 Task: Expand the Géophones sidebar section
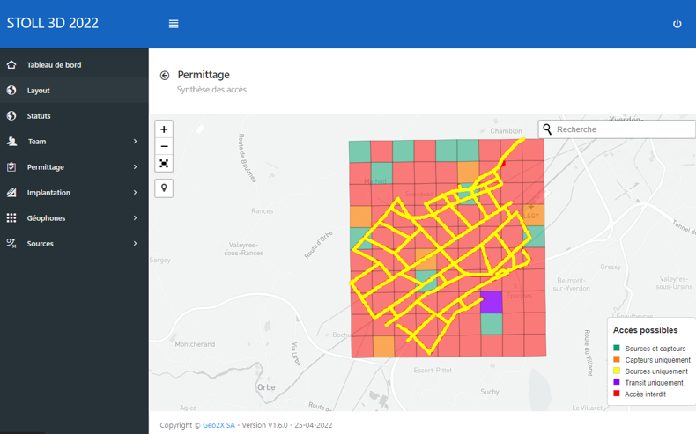[x=135, y=218]
